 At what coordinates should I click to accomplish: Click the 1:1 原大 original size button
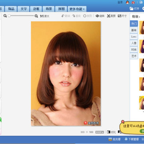pyautogui.click(x=44, y=16)
